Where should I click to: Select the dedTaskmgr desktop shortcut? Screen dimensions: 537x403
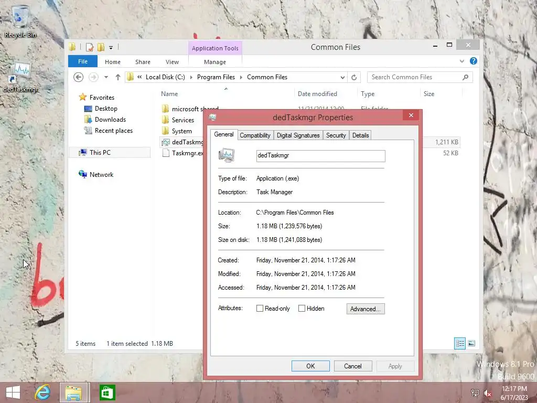(20, 77)
